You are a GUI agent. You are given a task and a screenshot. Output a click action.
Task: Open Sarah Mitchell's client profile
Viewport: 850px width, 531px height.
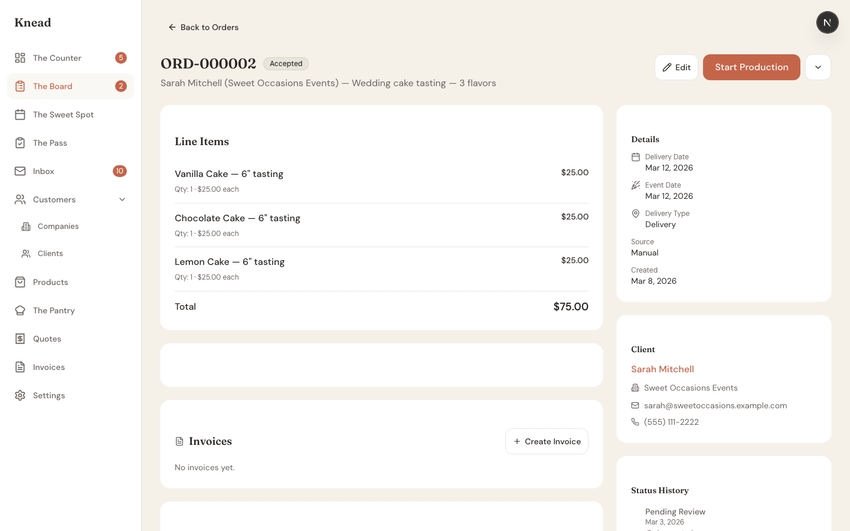662,369
